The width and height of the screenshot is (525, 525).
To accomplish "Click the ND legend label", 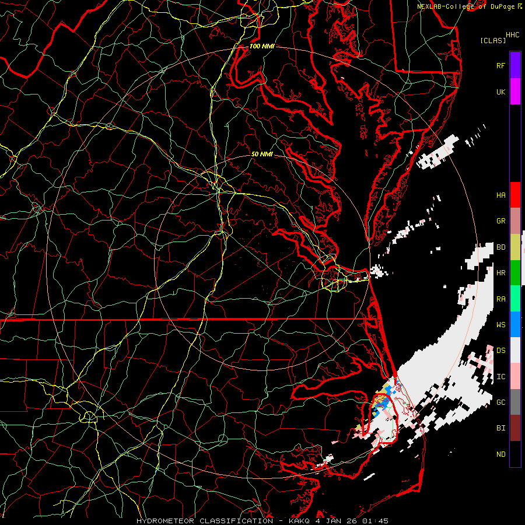I will 501,454.
